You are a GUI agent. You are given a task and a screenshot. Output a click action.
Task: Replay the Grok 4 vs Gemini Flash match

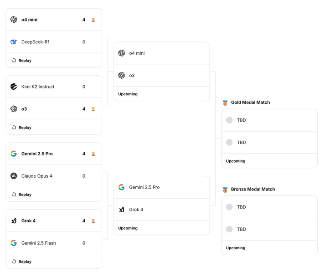[21, 262]
